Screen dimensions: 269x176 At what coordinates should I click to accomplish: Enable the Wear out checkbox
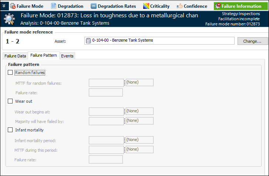pyautogui.click(x=10, y=101)
